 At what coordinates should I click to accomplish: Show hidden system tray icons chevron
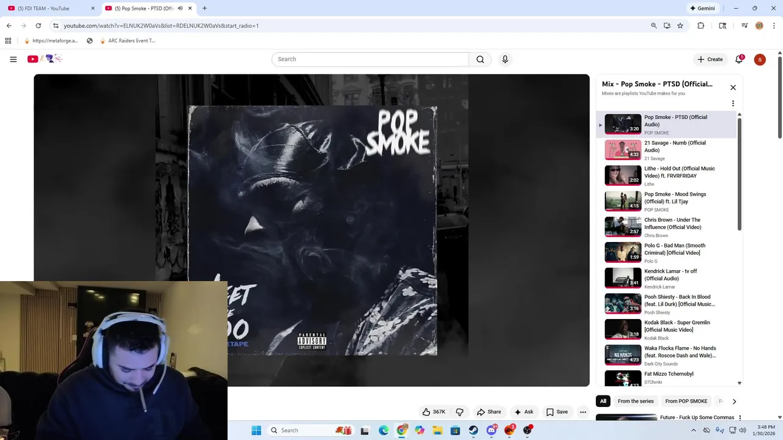pos(693,430)
